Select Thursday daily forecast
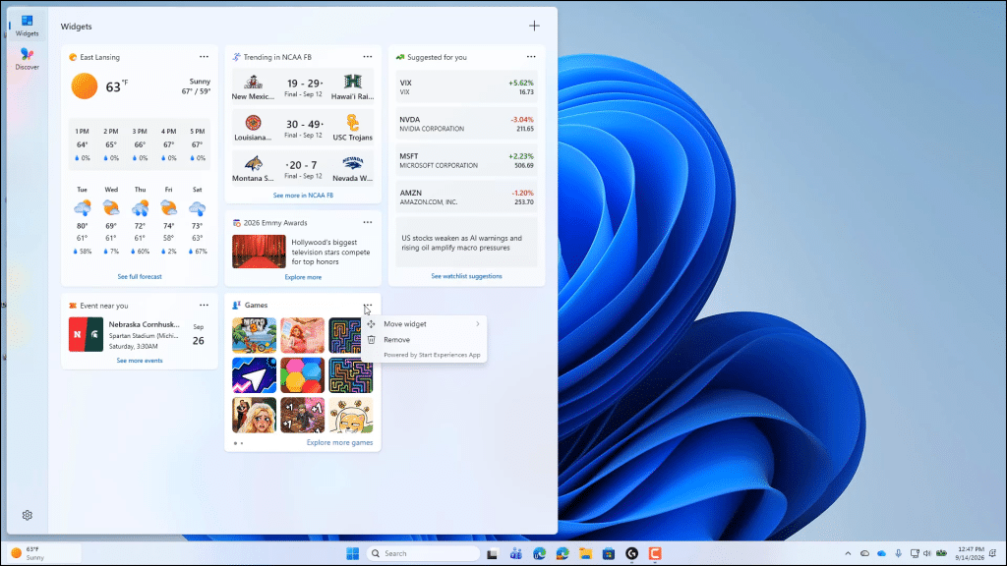This screenshot has height=566, width=1007. (140, 221)
